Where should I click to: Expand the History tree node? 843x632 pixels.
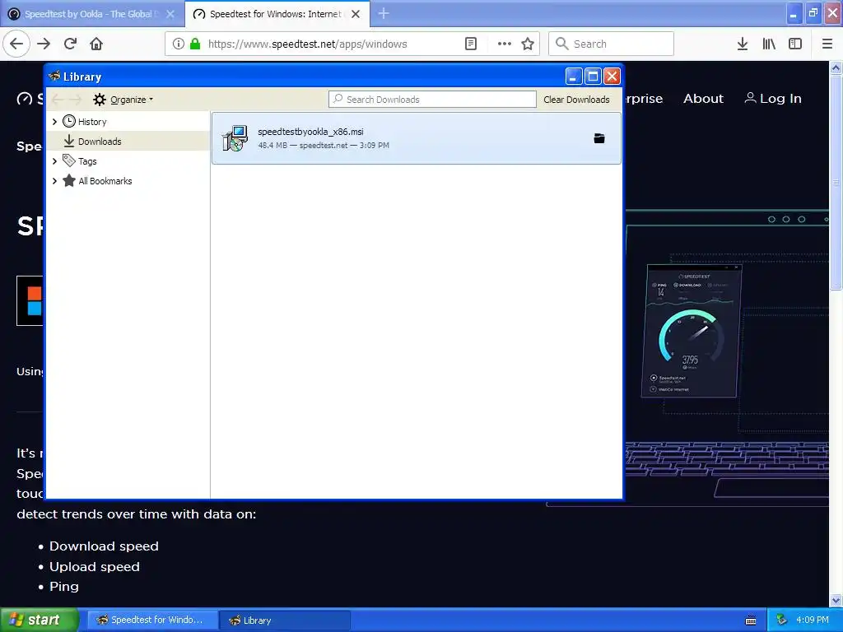54,122
